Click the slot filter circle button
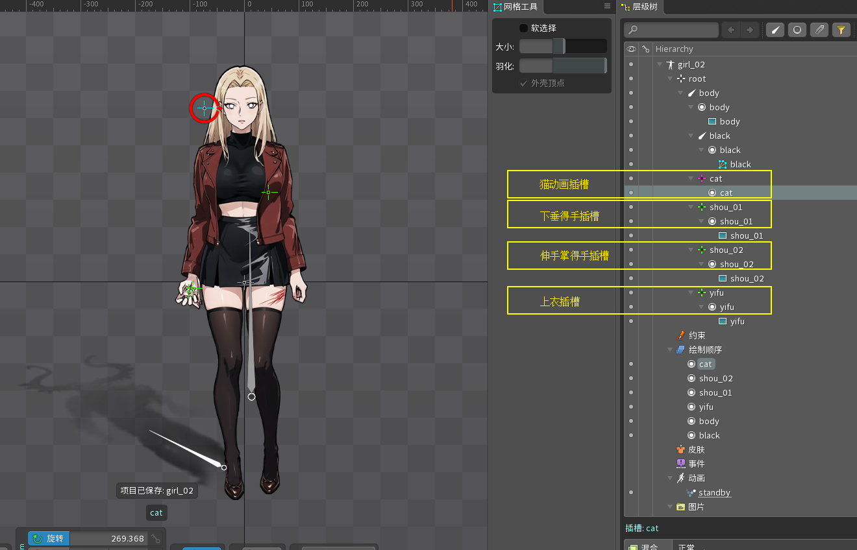 pyautogui.click(x=797, y=30)
